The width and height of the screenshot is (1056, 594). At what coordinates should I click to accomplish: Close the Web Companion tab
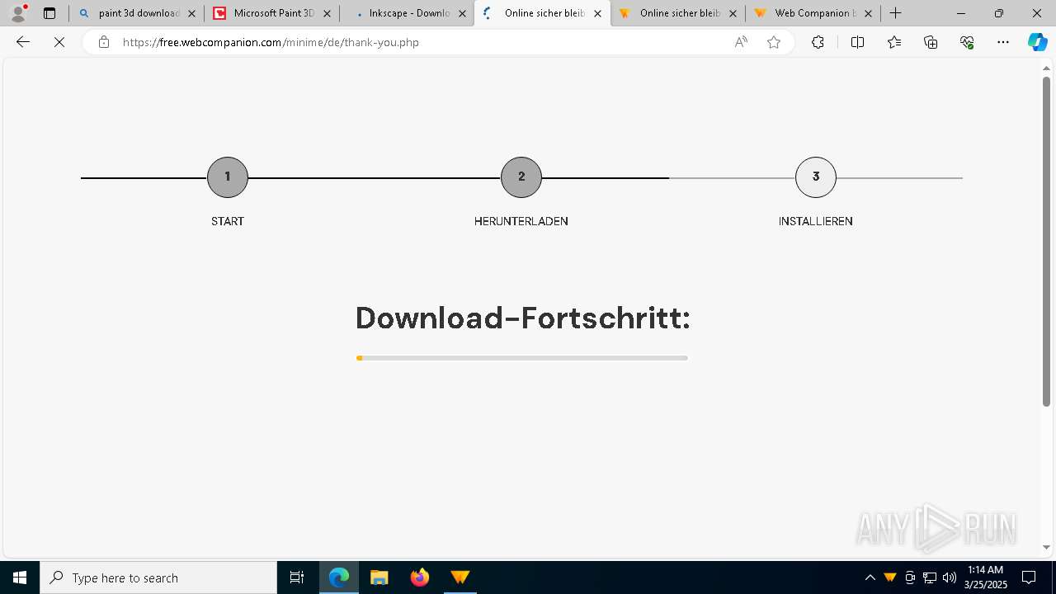[x=868, y=13]
